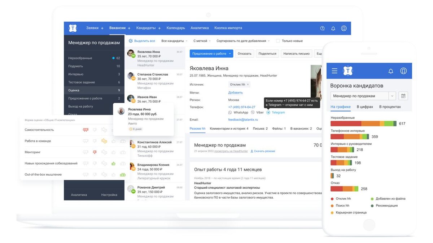Select neutral yellow thumbs for Работа в команде
Viewport: 433px width, 243px height.
click(104, 141)
